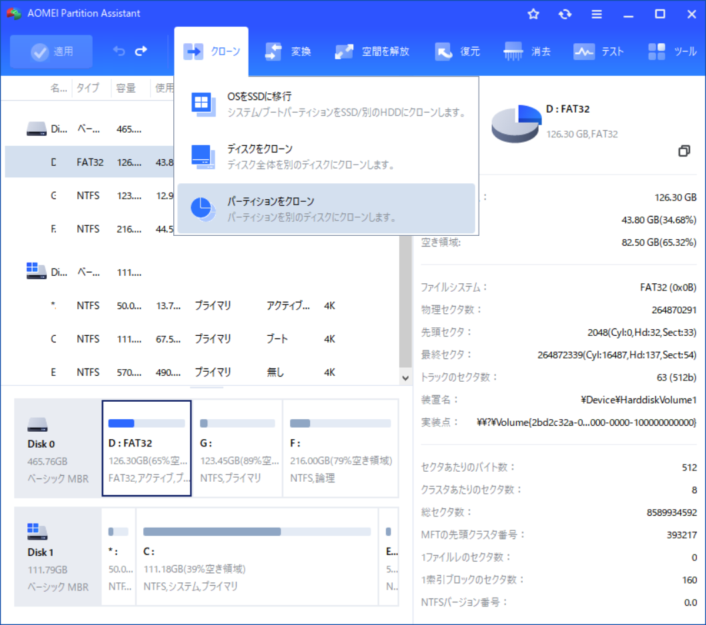Select the * NTFS 50.0 partition row
Viewport: 706px width, 625px height.
click(202, 306)
